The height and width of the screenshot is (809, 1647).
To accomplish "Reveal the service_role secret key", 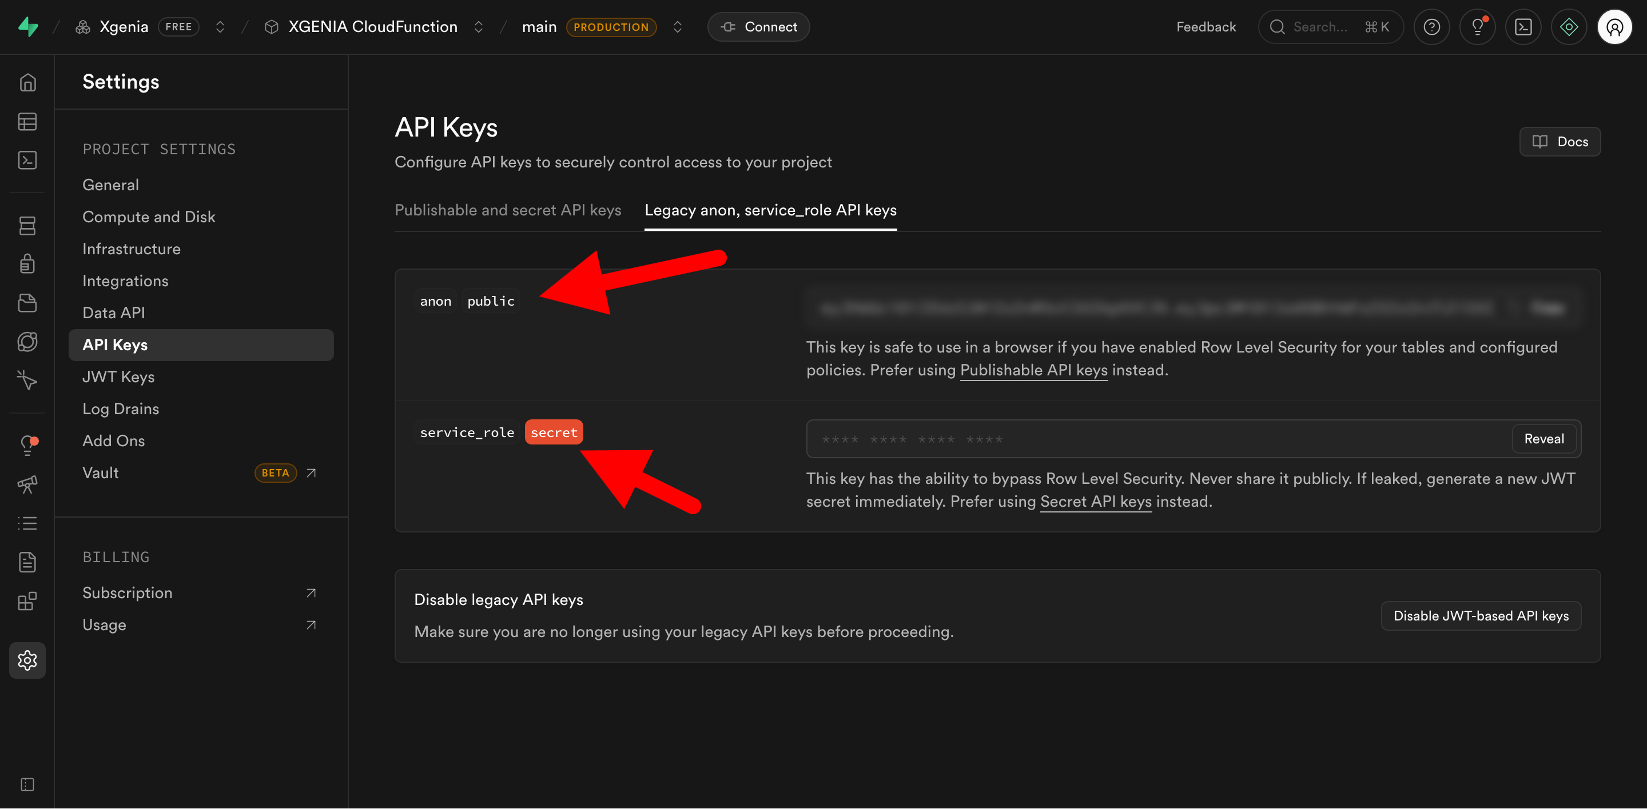I will click(1543, 439).
